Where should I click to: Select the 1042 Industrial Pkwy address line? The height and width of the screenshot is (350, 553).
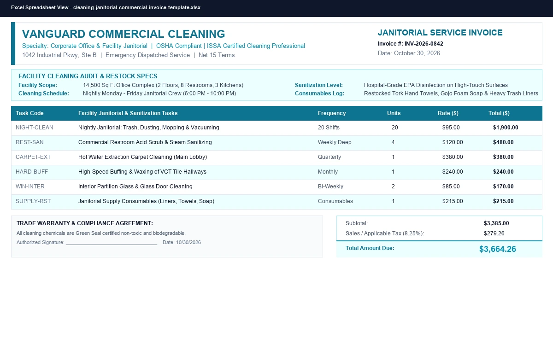coord(129,55)
